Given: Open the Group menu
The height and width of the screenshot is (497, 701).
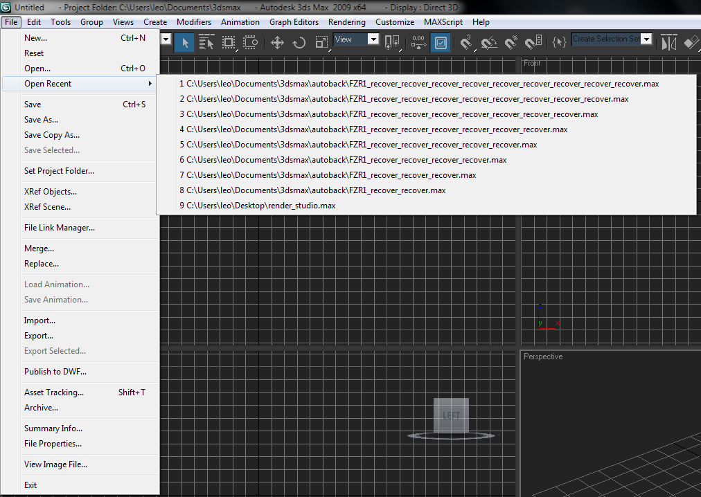Looking at the screenshot, I should tap(91, 22).
